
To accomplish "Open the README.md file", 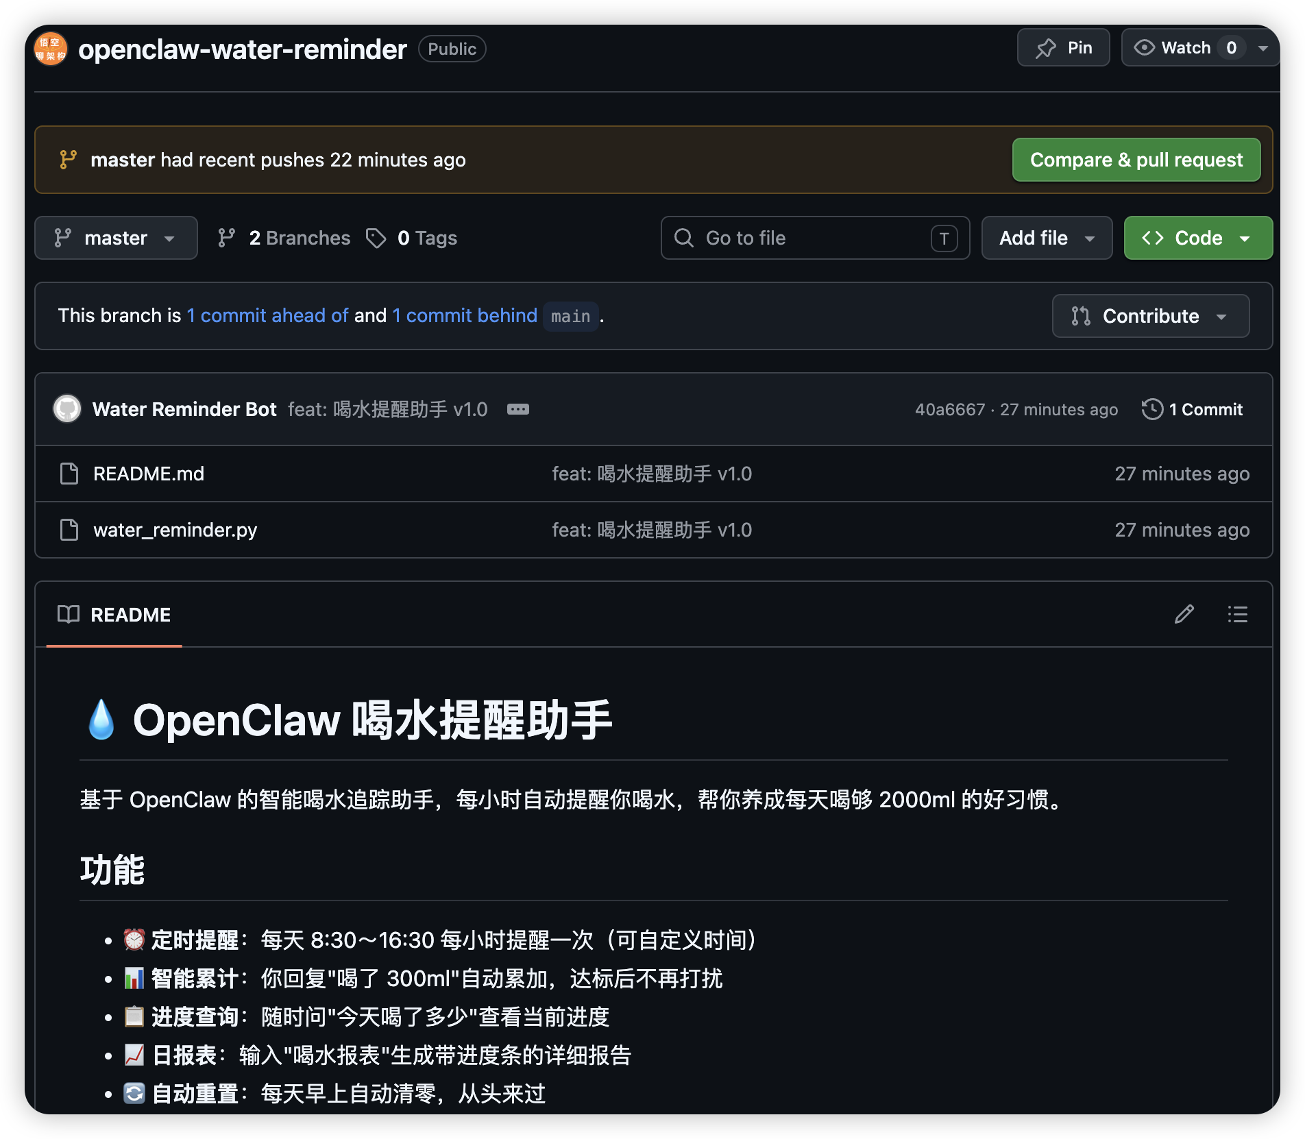I will point(149,474).
